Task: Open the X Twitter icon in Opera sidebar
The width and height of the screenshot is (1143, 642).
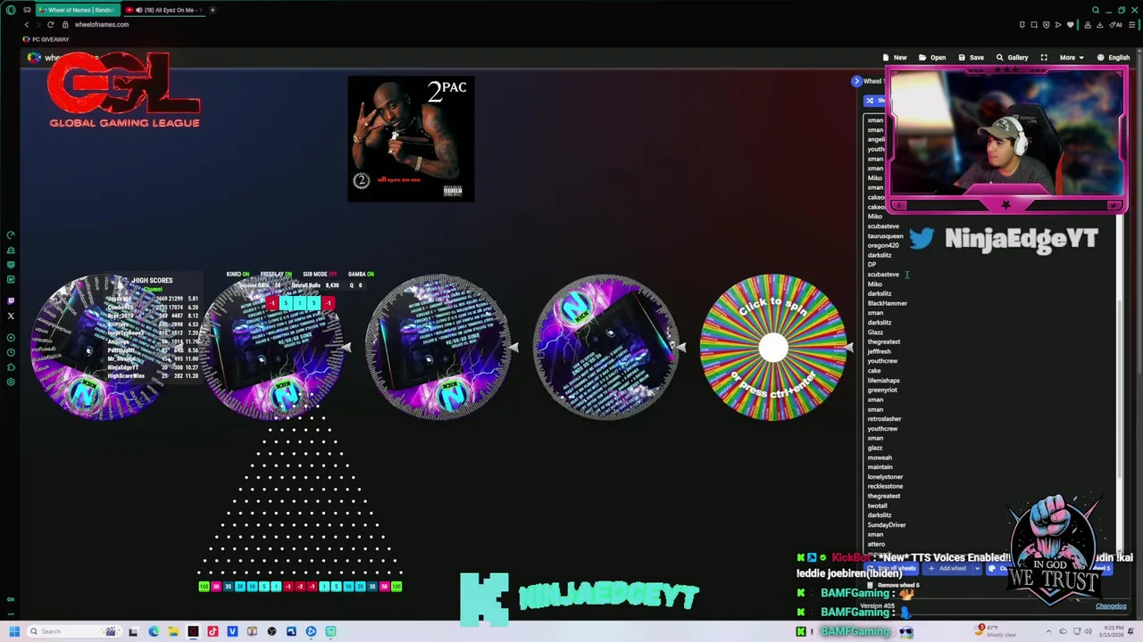Action: (x=11, y=316)
